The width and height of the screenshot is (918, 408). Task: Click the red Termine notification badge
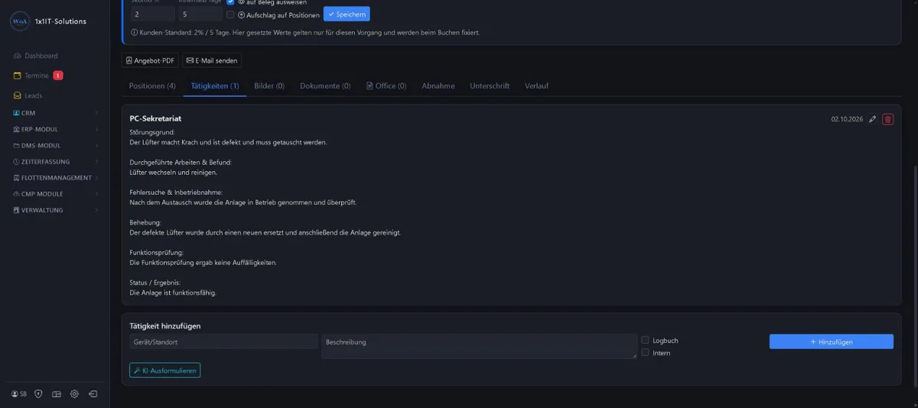point(58,76)
